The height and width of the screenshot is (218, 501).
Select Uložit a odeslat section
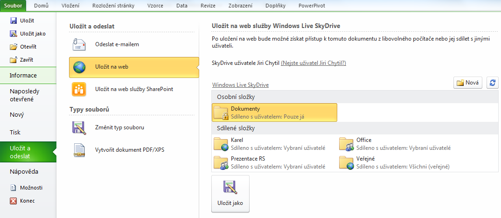(x=28, y=152)
